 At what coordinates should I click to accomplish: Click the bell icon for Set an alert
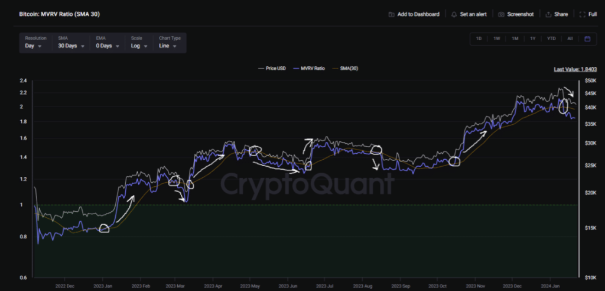[x=454, y=14]
